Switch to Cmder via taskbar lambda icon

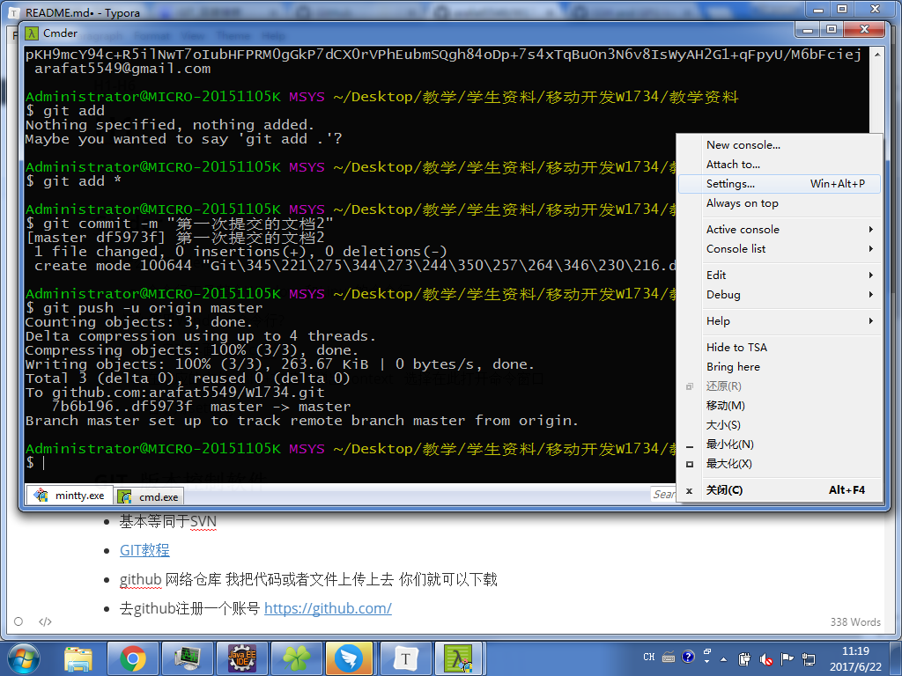pyautogui.click(x=460, y=658)
